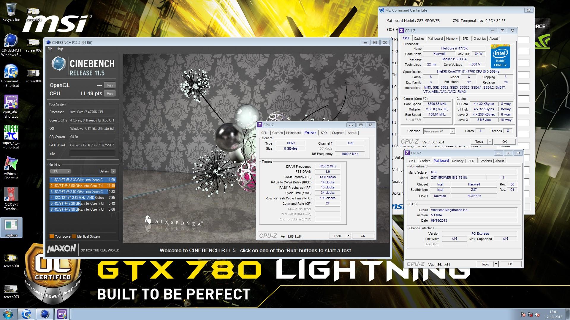Open the Command Center shortcut on desktop
Viewport: 570px width, 320px height.
coord(11,76)
